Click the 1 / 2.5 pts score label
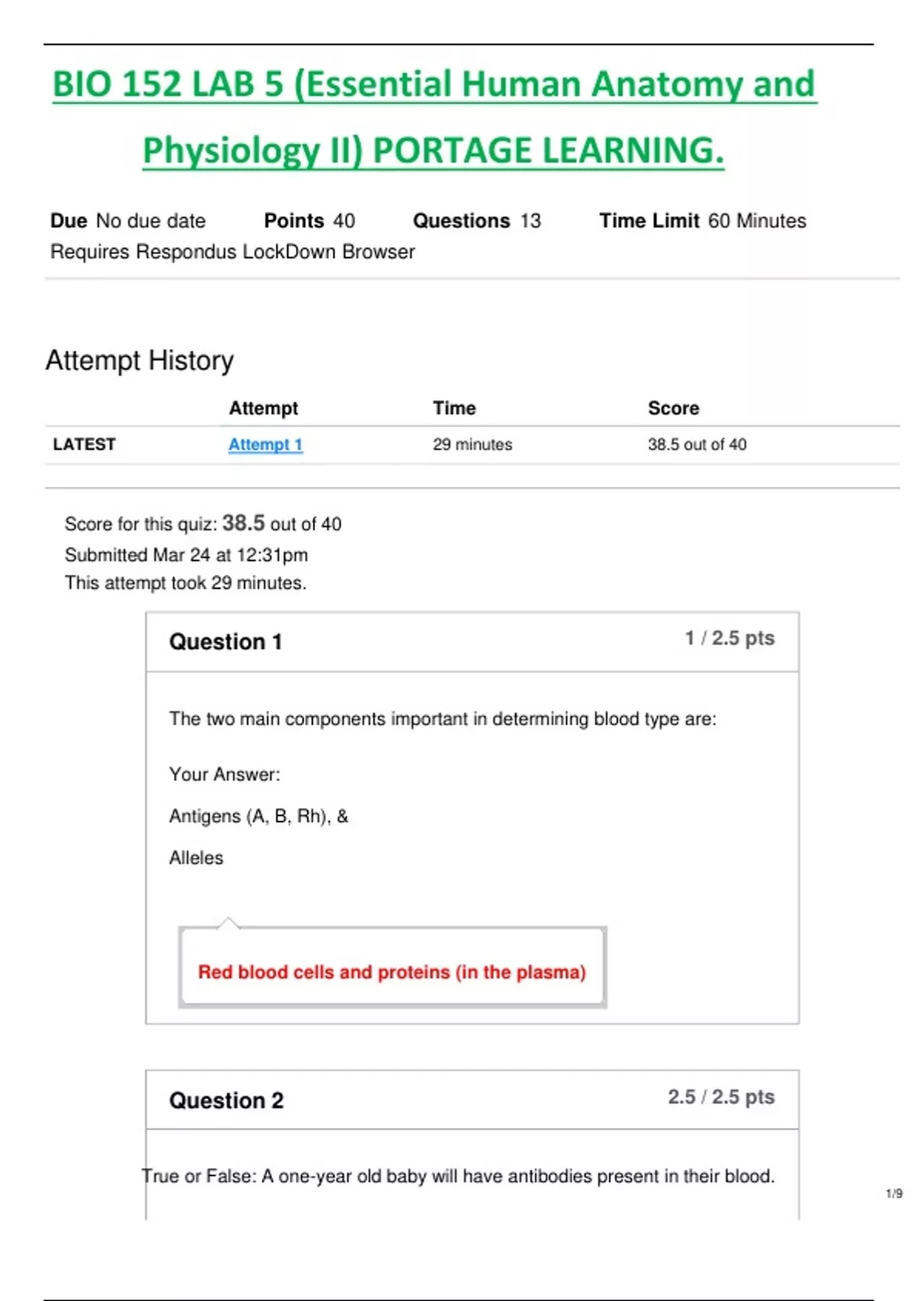 [x=729, y=638]
